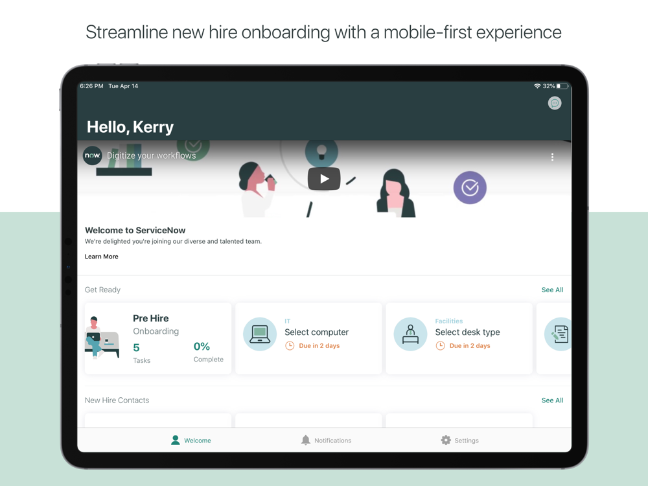
Task: Click the battery status icon
Action: (x=562, y=86)
